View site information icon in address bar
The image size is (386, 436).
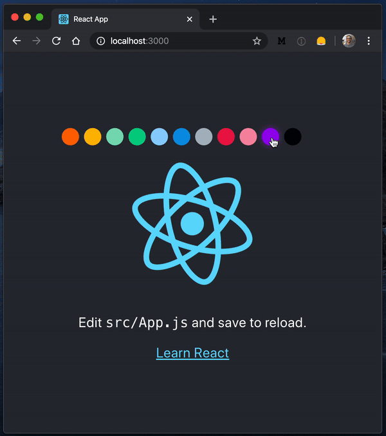coord(100,41)
